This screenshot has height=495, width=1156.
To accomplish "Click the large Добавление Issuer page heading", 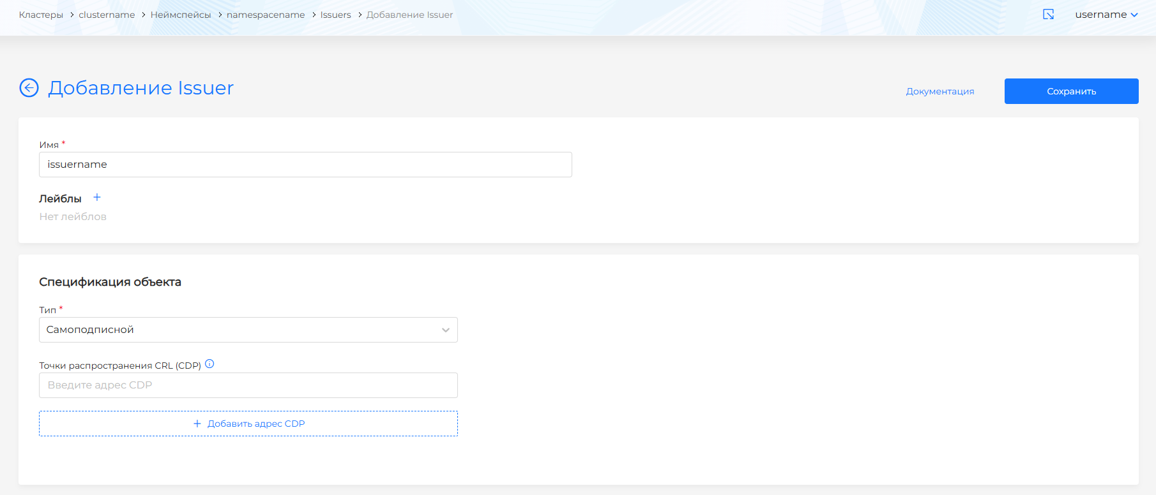I will point(141,88).
